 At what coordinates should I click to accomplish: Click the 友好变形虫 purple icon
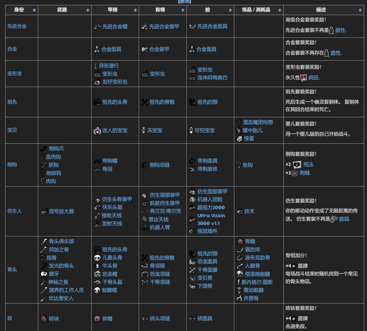(97, 82)
